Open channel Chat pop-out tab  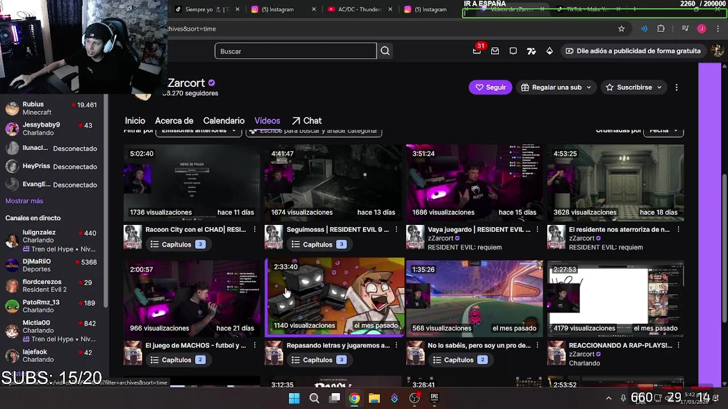[307, 120]
